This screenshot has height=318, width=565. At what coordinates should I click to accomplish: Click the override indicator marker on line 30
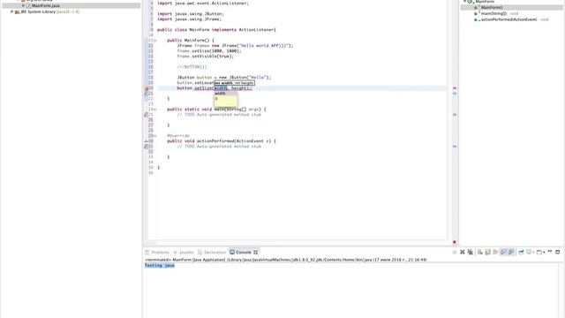(146, 141)
